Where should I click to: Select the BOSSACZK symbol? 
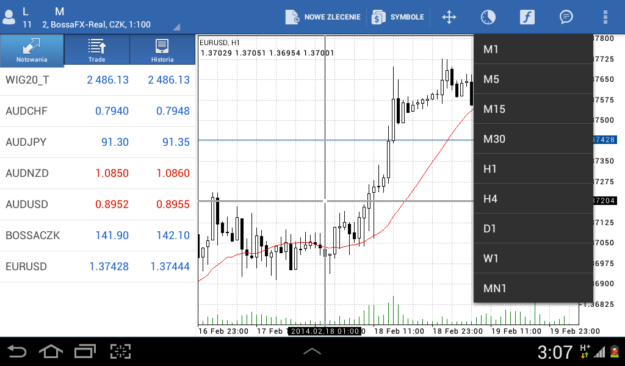coord(33,235)
